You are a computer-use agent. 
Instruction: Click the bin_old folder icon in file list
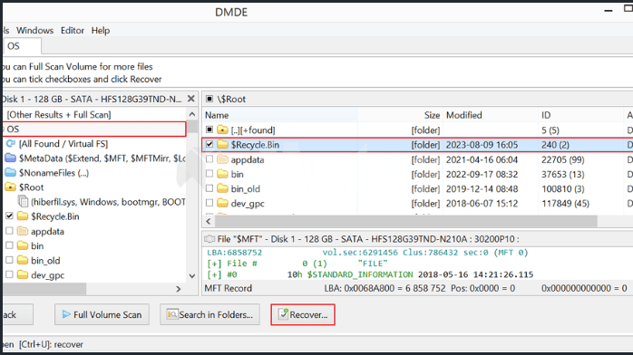[x=222, y=188]
